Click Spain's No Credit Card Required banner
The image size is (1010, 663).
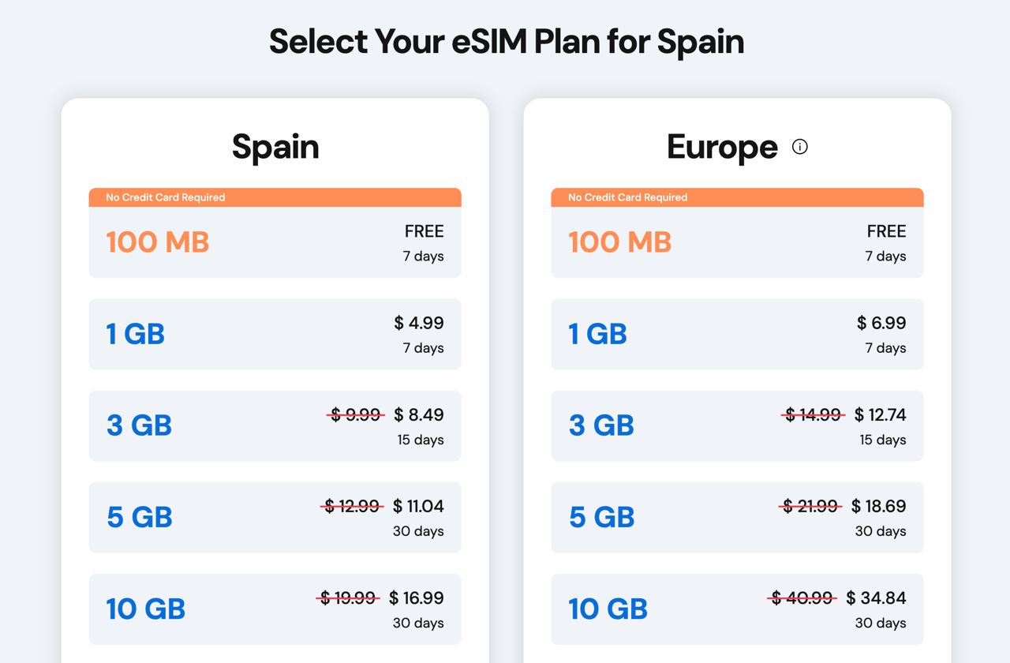(x=275, y=197)
